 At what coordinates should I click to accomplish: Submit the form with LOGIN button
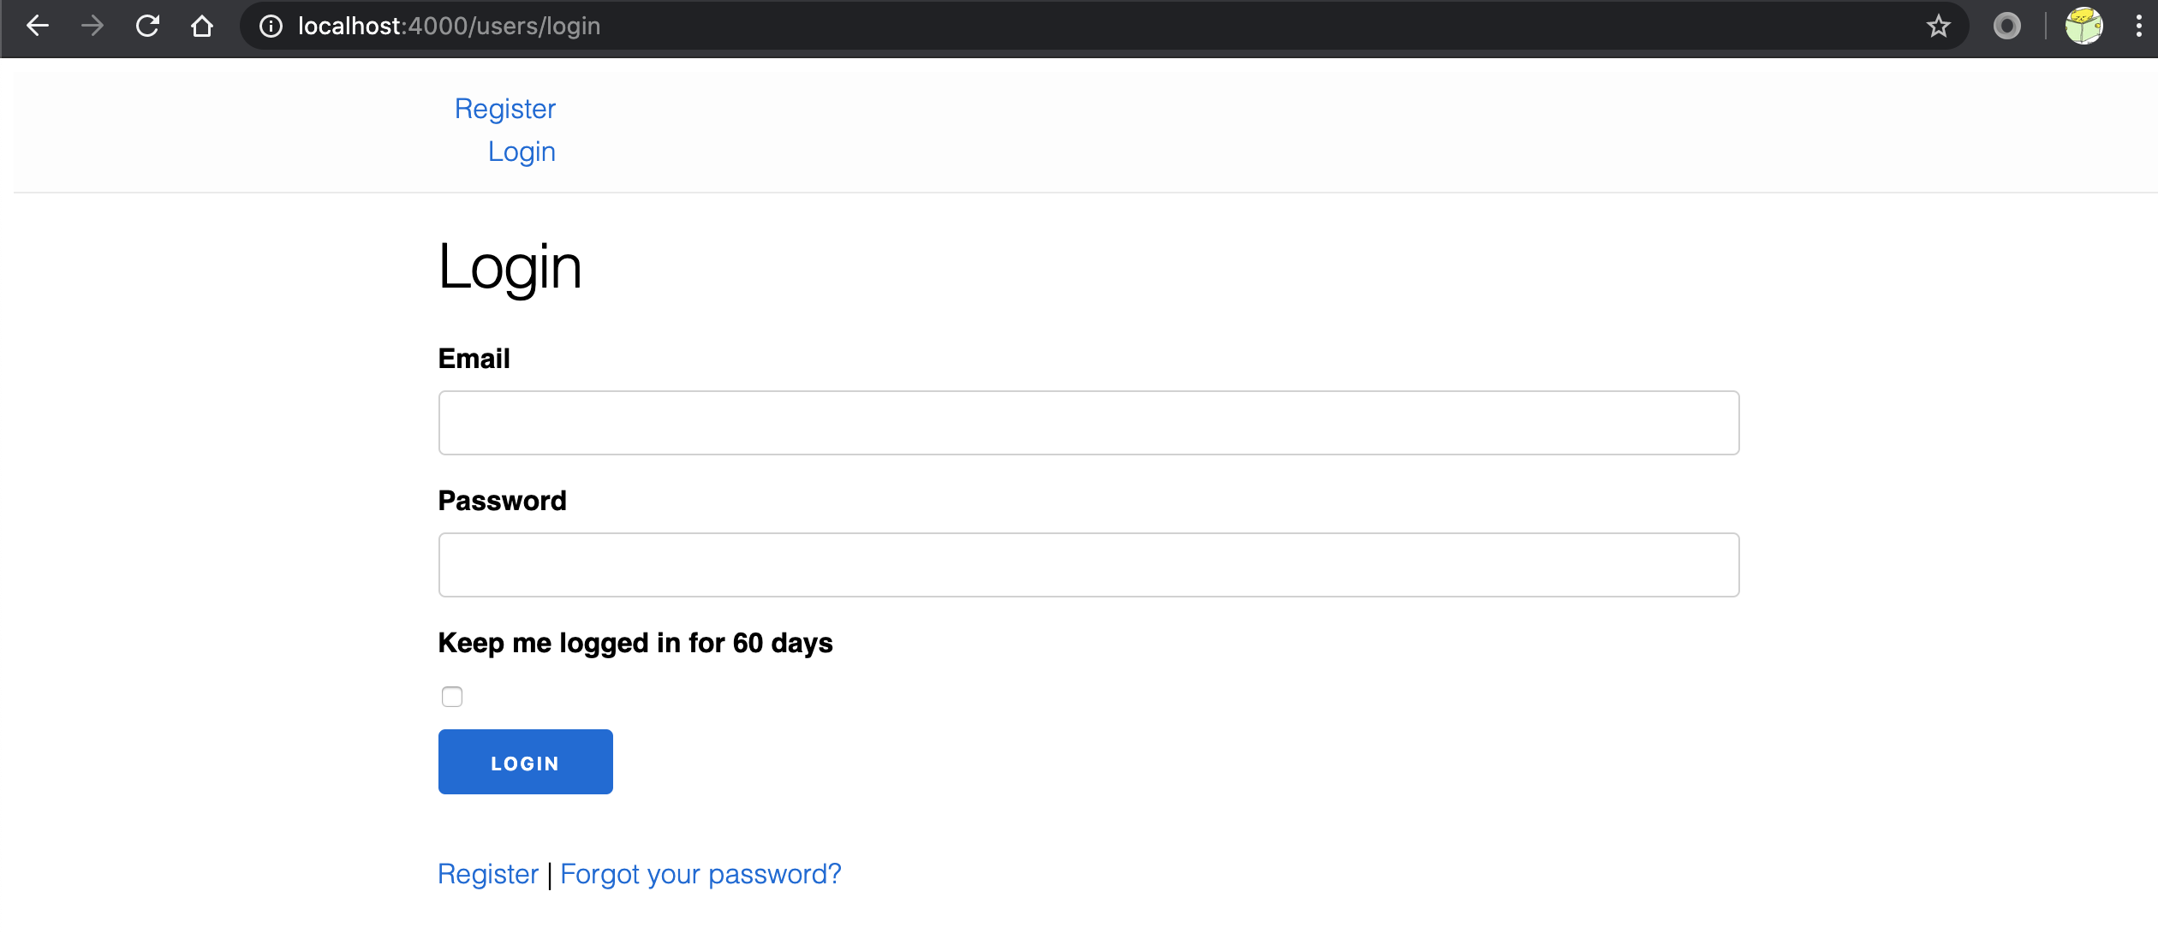(x=526, y=762)
